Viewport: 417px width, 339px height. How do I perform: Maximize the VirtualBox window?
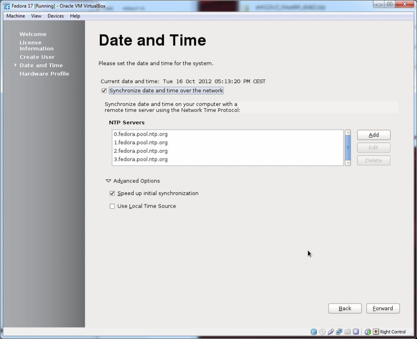coord(390,4)
